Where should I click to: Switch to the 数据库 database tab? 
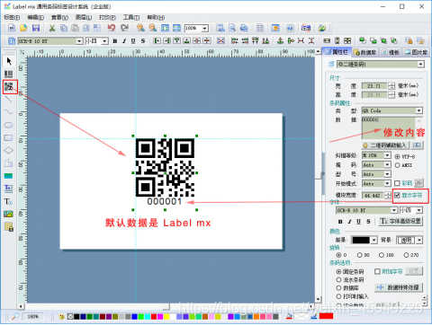click(365, 52)
